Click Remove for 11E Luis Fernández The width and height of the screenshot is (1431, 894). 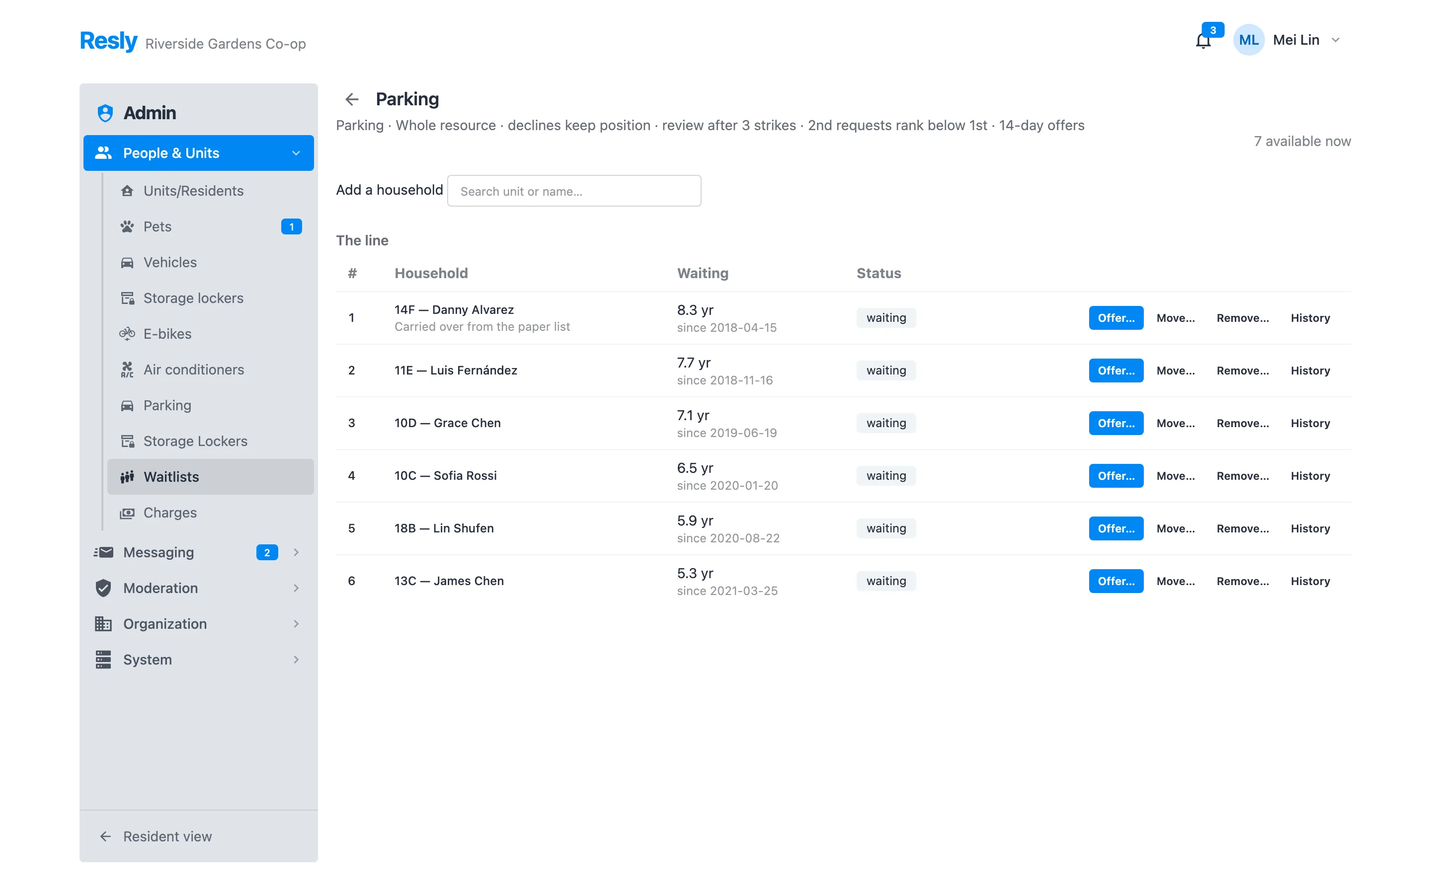coord(1242,371)
